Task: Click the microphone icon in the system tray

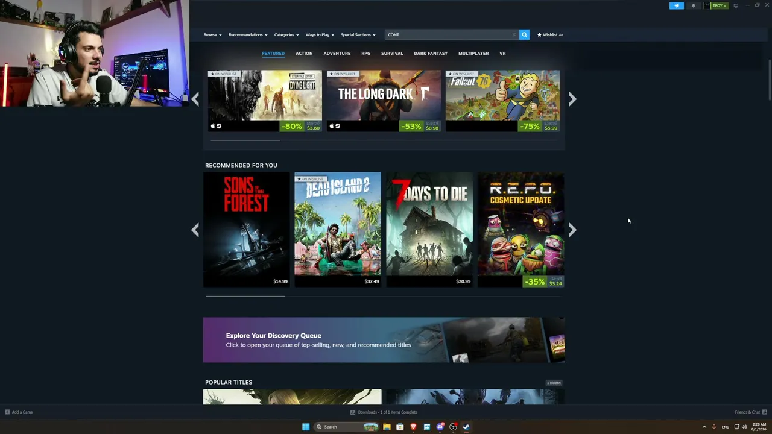Action: [x=714, y=427]
